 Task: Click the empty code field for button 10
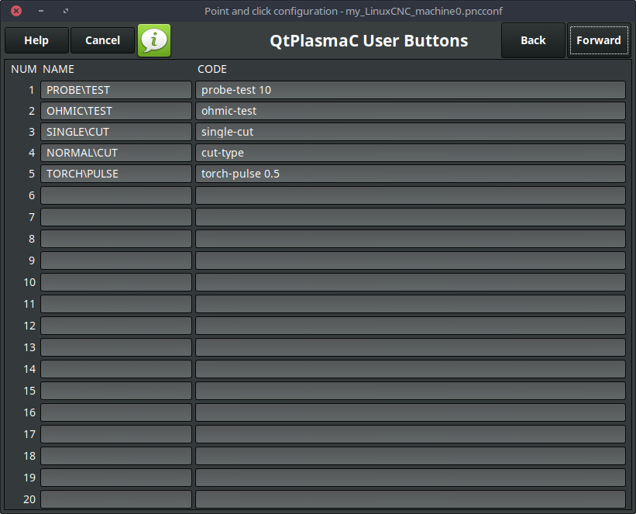click(411, 281)
